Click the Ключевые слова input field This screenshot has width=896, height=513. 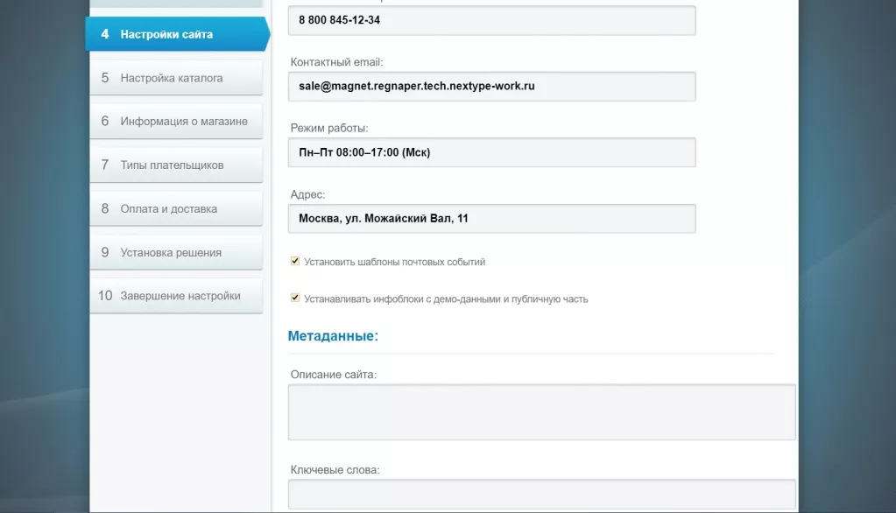point(541,494)
